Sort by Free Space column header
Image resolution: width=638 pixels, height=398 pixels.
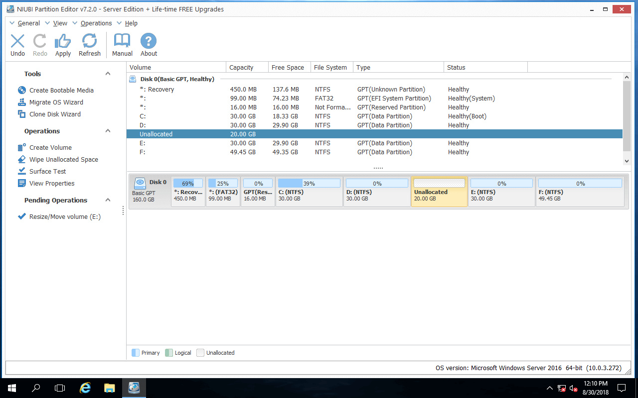pyautogui.click(x=290, y=67)
